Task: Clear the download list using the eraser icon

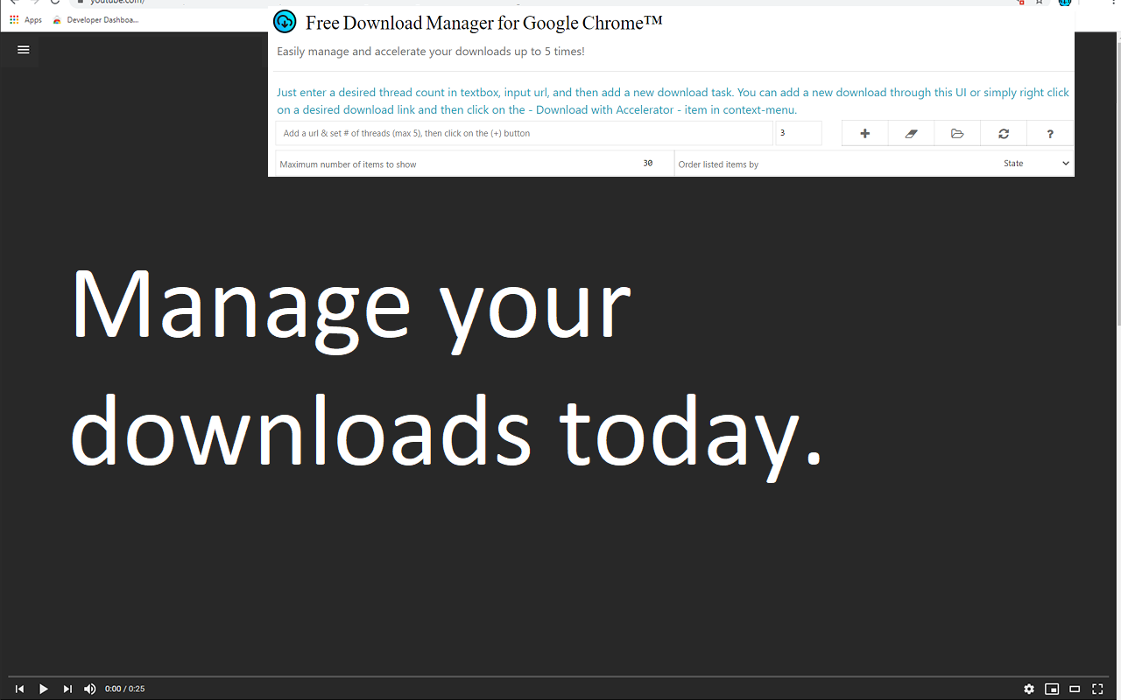Action: pyautogui.click(x=911, y=133)
